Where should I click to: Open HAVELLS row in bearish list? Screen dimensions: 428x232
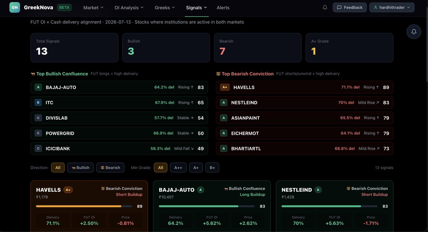[x=305, y=87]
